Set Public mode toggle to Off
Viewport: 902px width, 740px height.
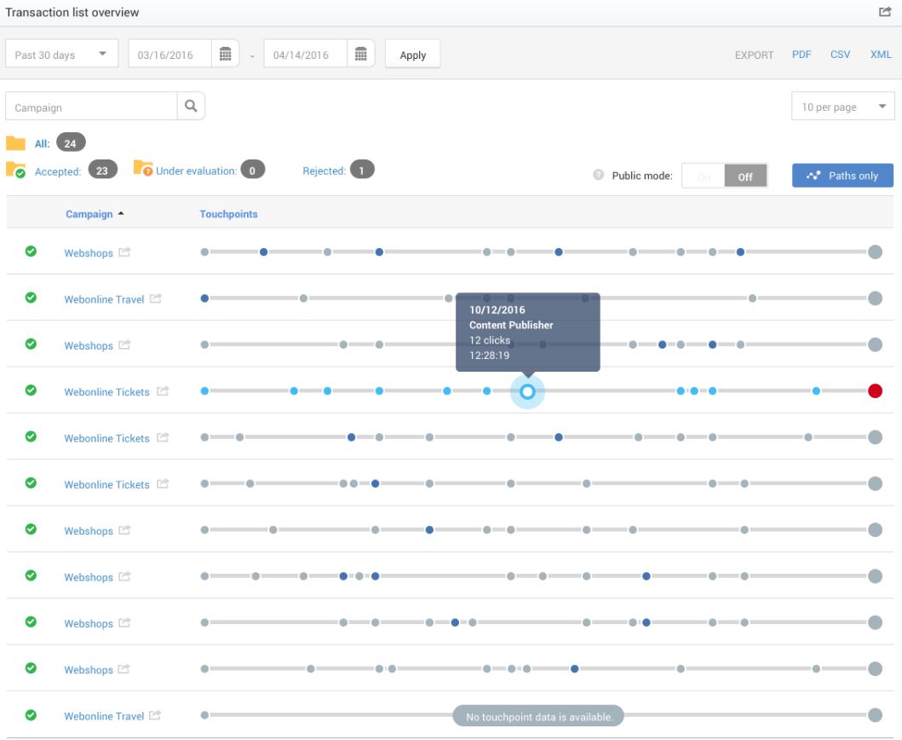745,176
